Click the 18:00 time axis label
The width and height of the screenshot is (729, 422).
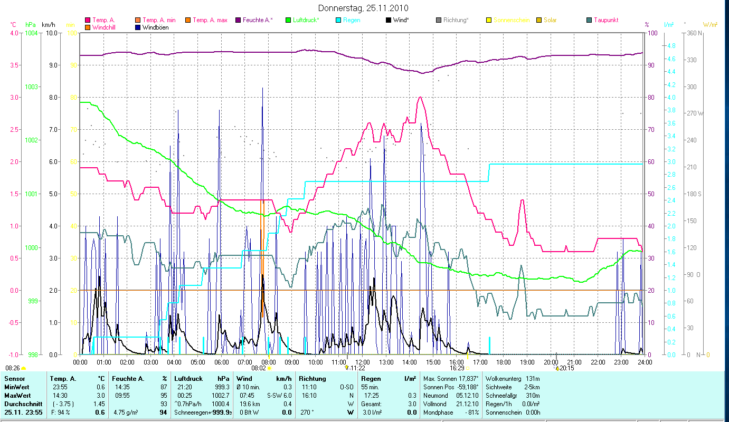pyautogui.click(x=504, y=362)
